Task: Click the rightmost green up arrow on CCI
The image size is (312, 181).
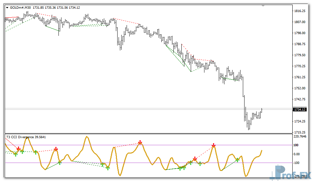Action: (238, 160)
